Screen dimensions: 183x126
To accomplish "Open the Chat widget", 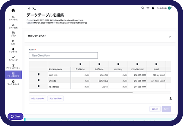I will click(x=15, y=116).
